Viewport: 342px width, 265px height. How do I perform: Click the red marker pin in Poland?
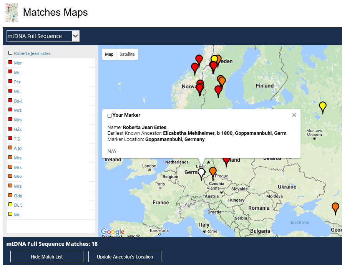(226, 160)
